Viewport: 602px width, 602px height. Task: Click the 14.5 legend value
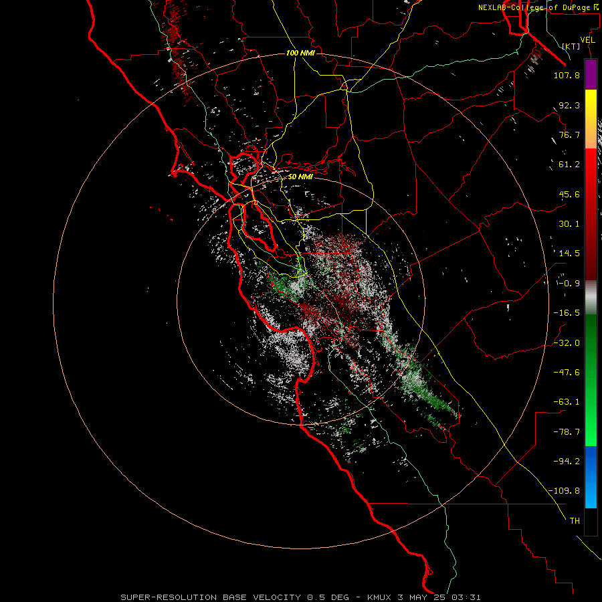(569, 254)
